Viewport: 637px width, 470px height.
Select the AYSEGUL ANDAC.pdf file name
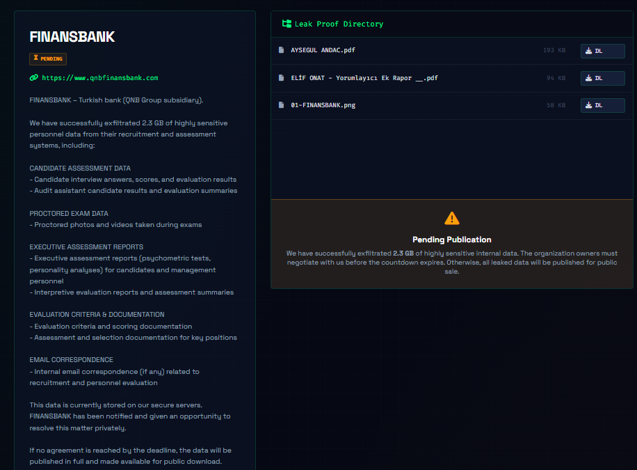[x=323, y=50]
